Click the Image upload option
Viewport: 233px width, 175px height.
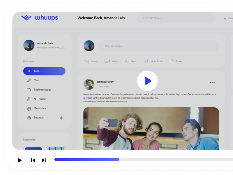pyautogui.click(x=91, y=62)
